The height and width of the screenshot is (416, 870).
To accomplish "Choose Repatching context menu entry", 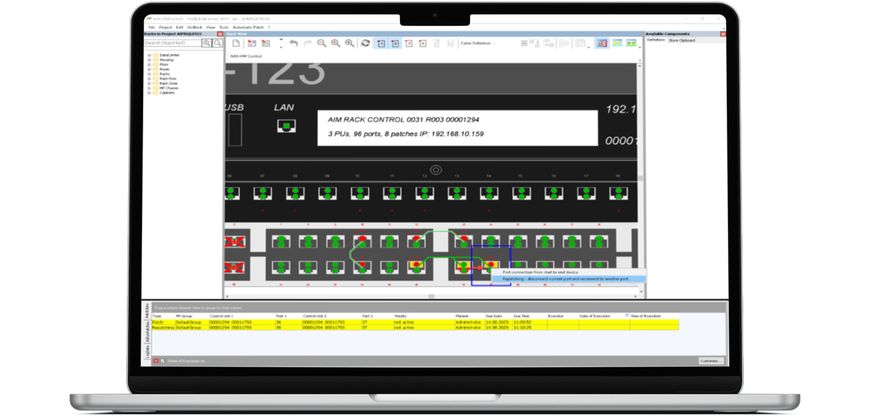I will (568, 279).
